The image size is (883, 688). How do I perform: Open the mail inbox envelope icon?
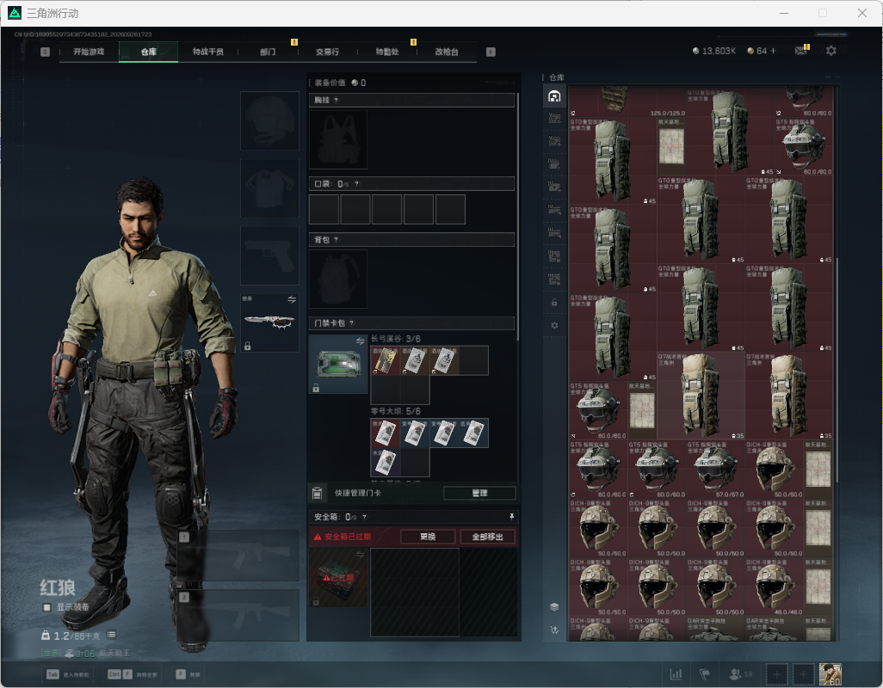[800, 51]
